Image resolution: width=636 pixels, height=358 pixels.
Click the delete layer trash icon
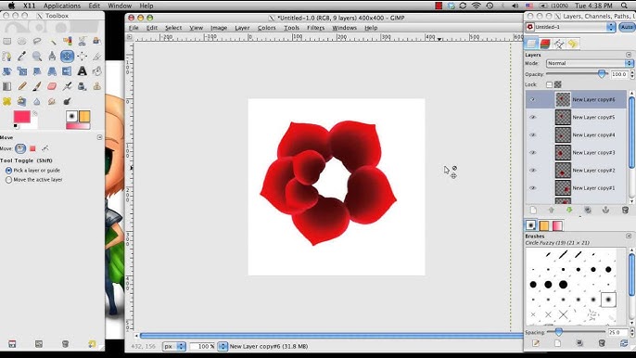(x=625, y=210)
